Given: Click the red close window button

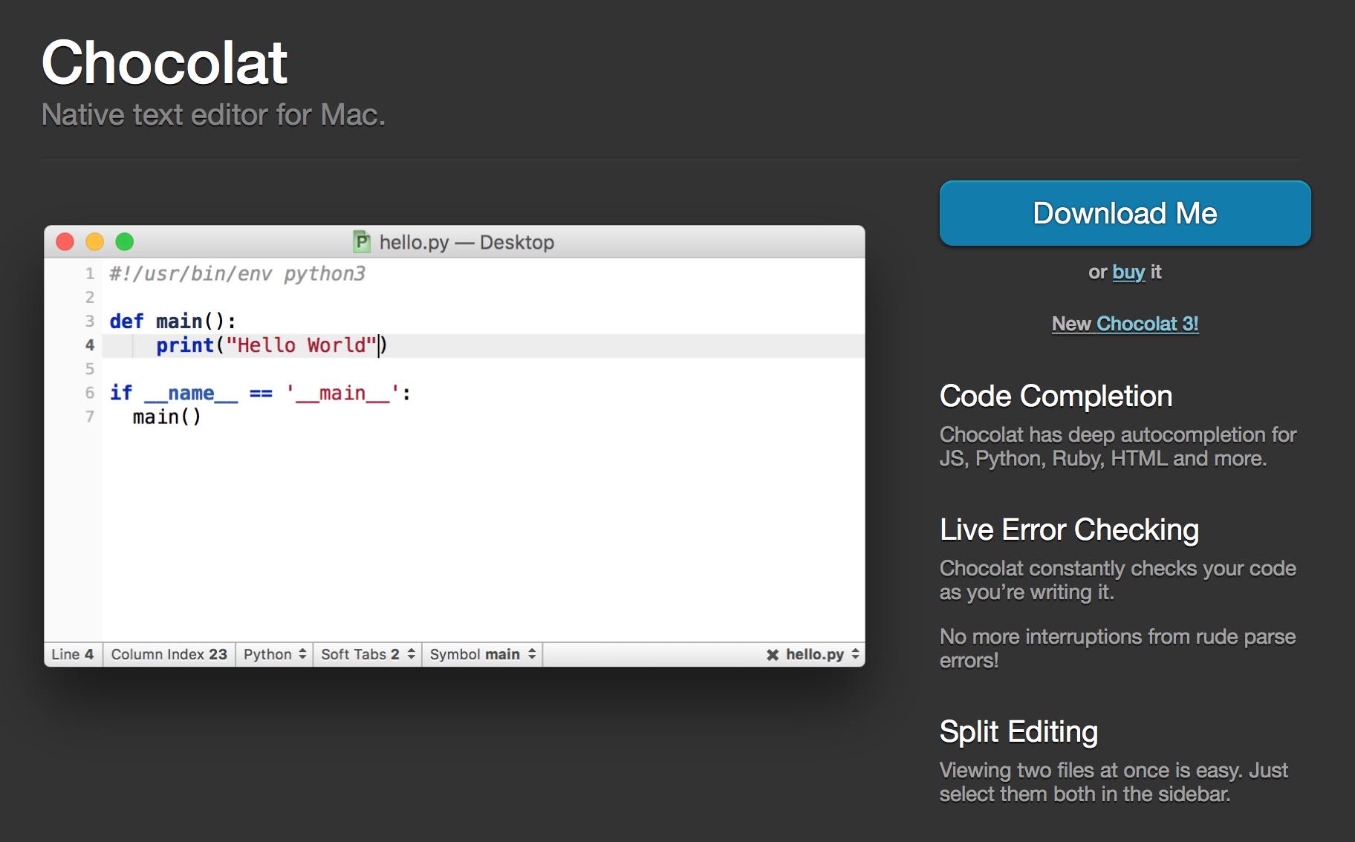Looking at the screenshot, I should [65, 242].
